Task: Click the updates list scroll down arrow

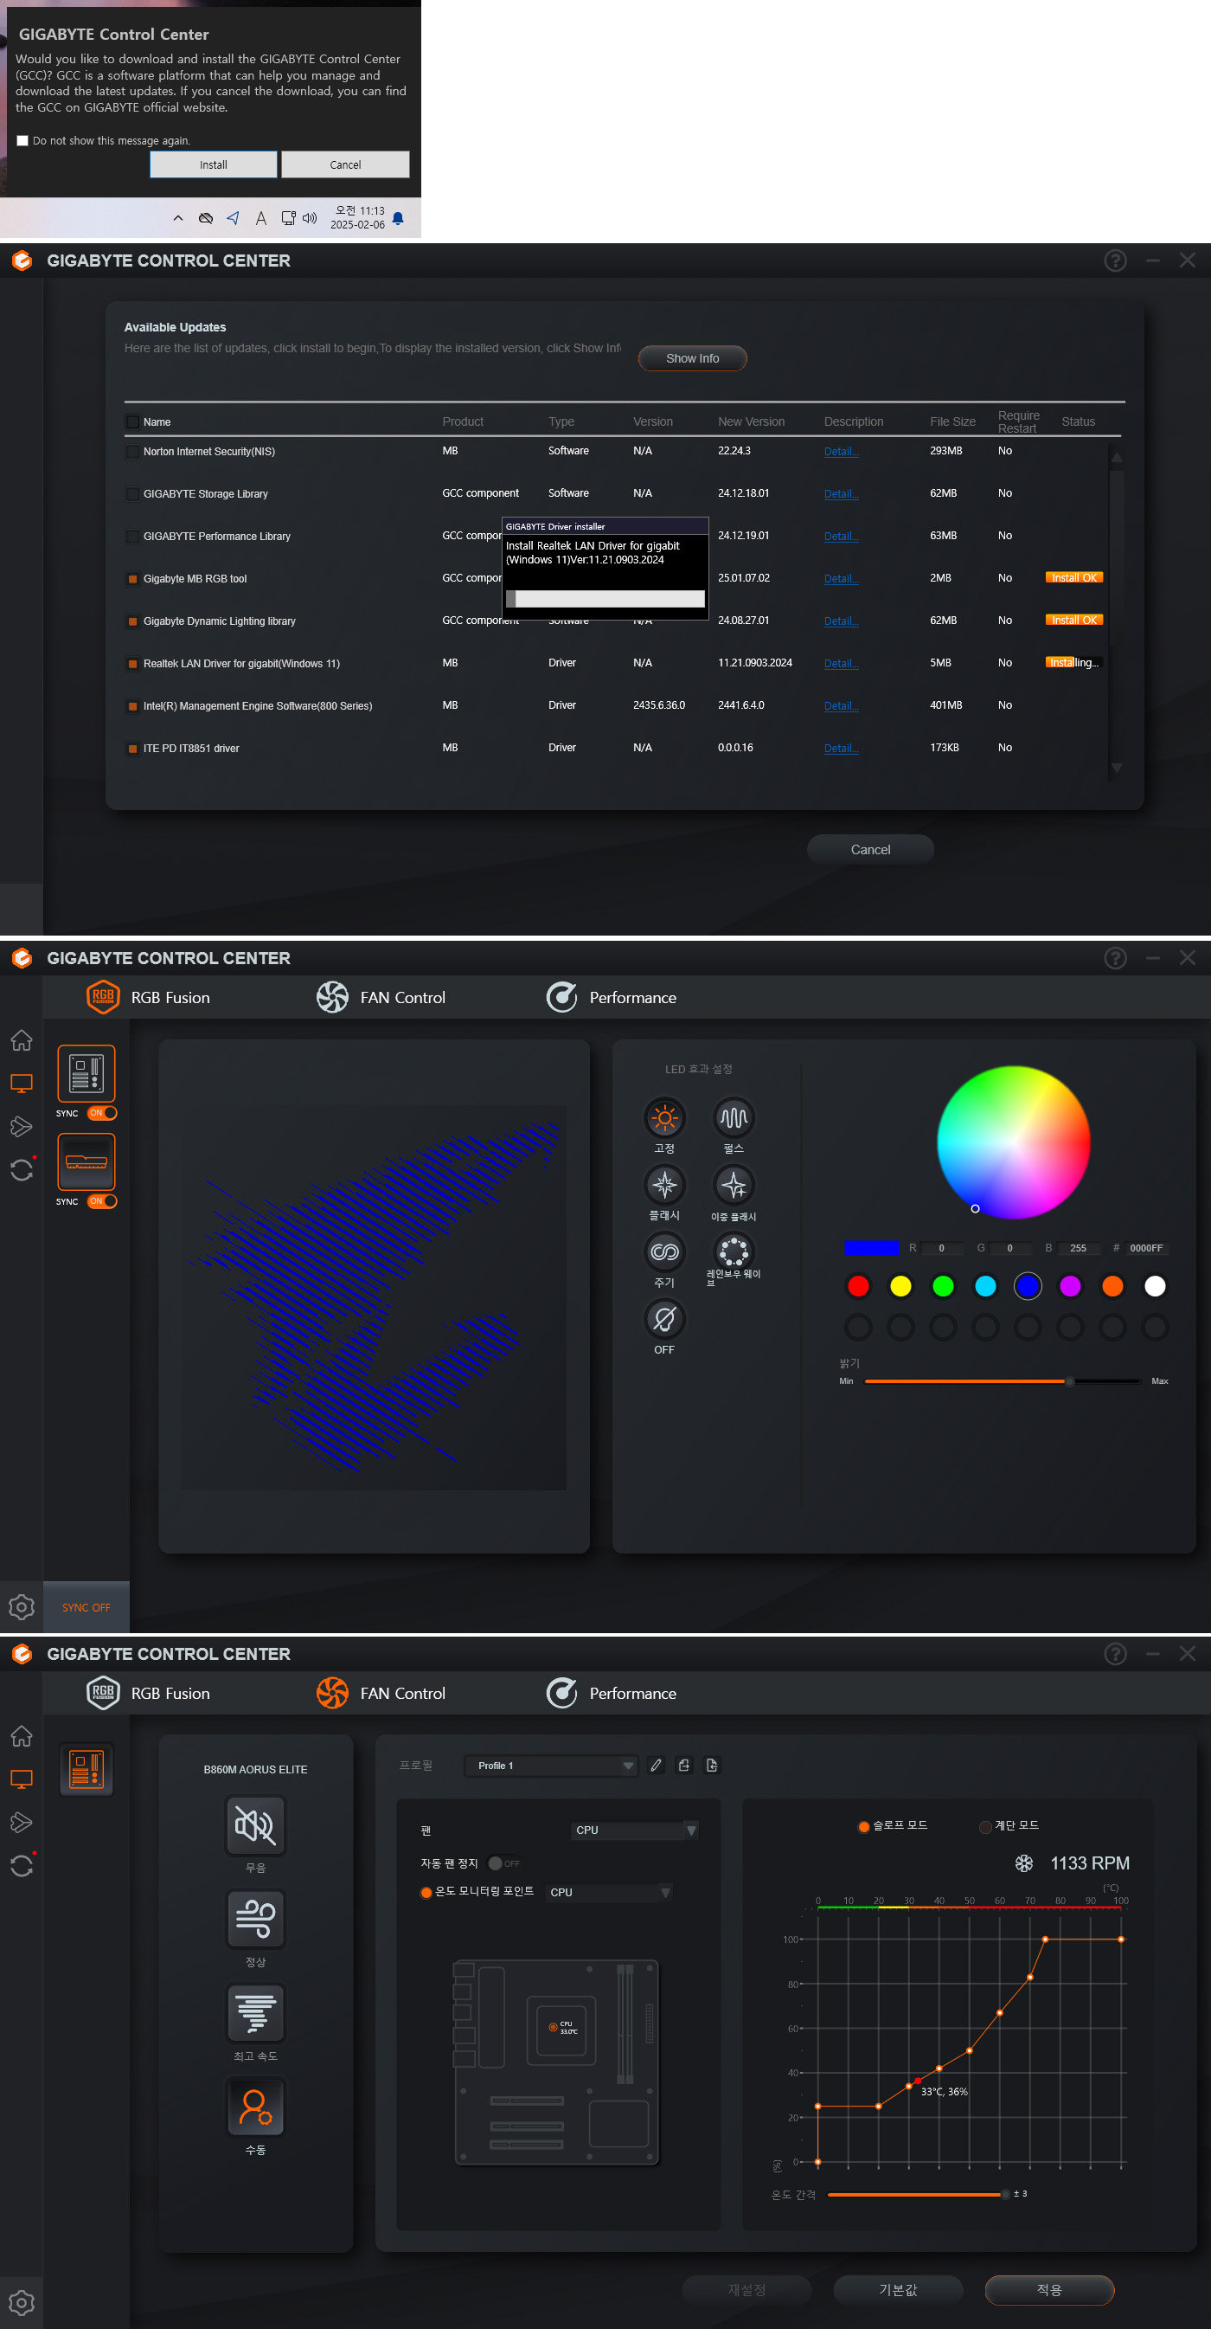Action: click(x=1117, y=768)
